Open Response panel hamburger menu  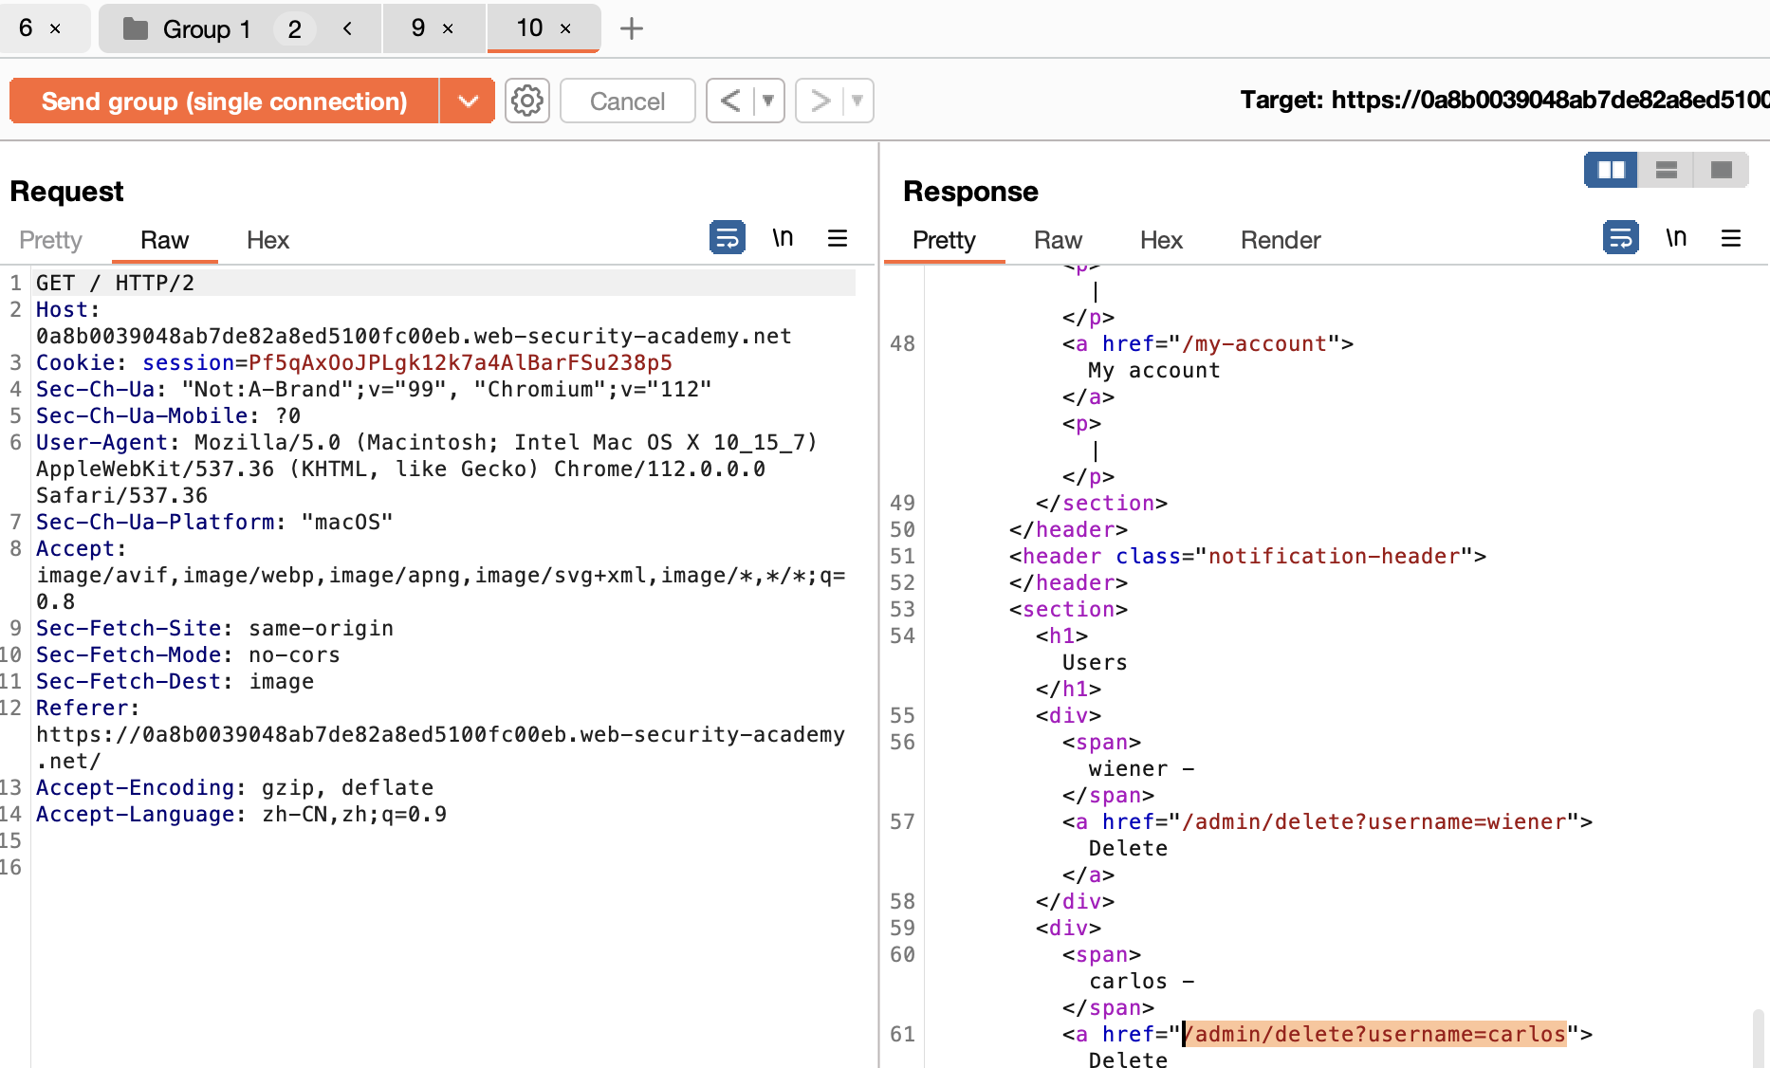coord(1731,237)
